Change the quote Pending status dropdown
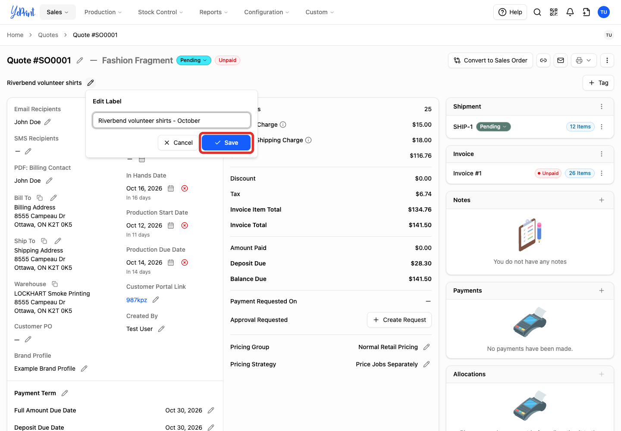This screenshot has width=621, height=431. pos(194,60)
